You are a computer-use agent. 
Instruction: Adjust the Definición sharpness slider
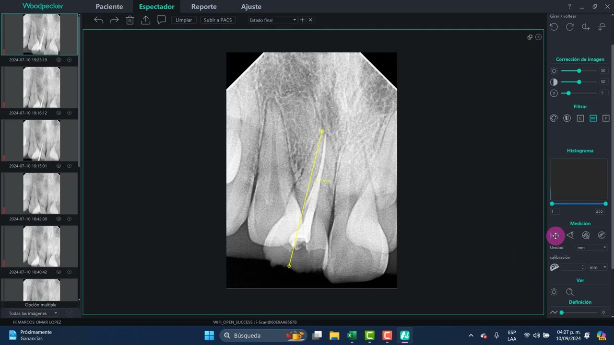click(x=579, y=312)
